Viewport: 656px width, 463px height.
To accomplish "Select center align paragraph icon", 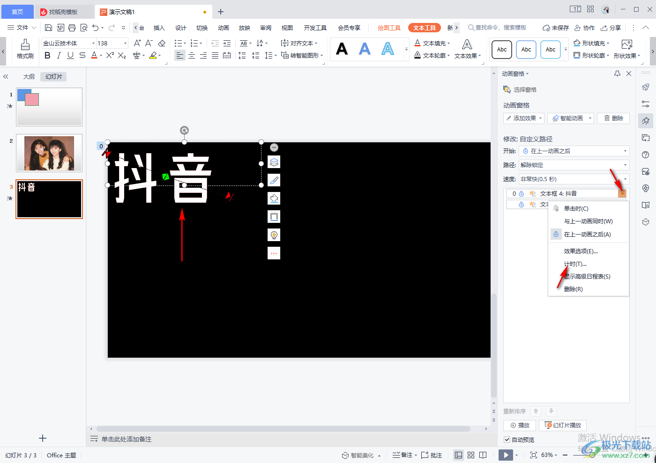I will (192, 56).
